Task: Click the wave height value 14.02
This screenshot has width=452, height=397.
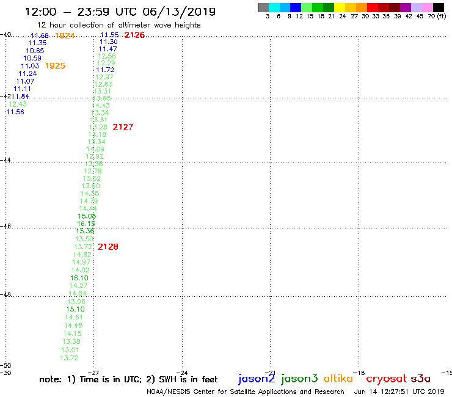Action: (81, 270)
